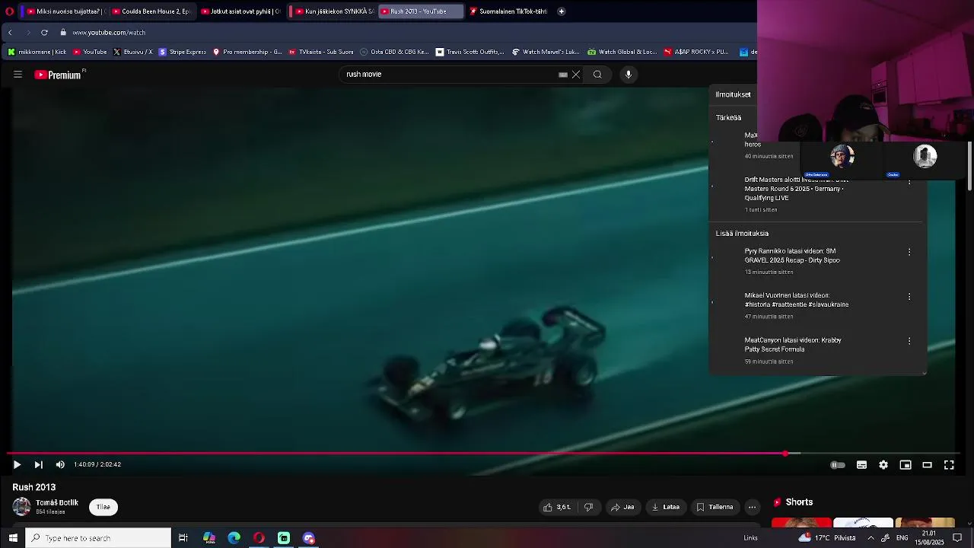The width and height of the screenshot is (974, 548).
Task: Open Task View on the taskbar
Action: point(183,538)
